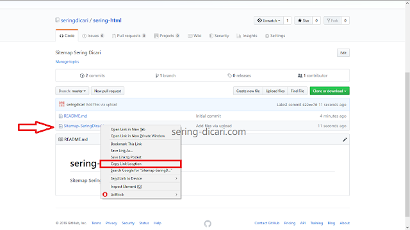Choose Open Link in New Private Window
410x230 pixels.
141,136
